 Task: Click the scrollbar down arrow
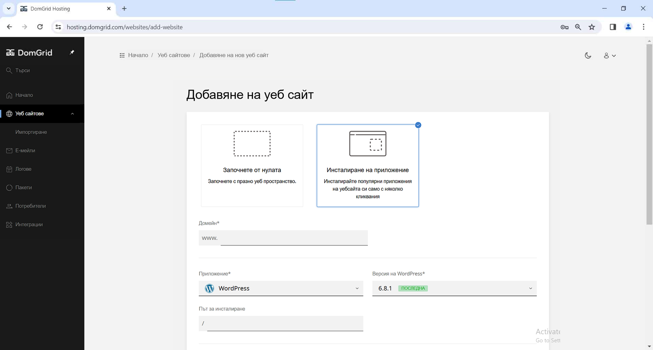(649, 346)
